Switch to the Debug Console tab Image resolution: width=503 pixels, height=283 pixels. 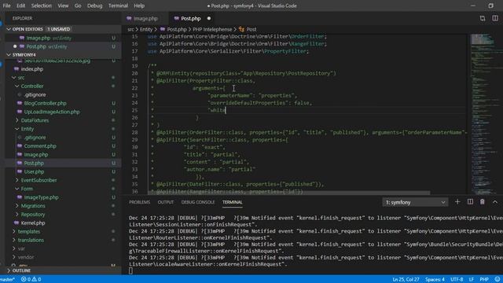198,203
